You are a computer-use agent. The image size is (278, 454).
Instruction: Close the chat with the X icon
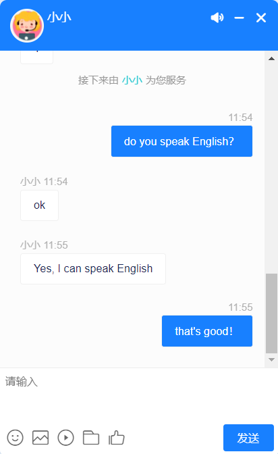[261, 18]
